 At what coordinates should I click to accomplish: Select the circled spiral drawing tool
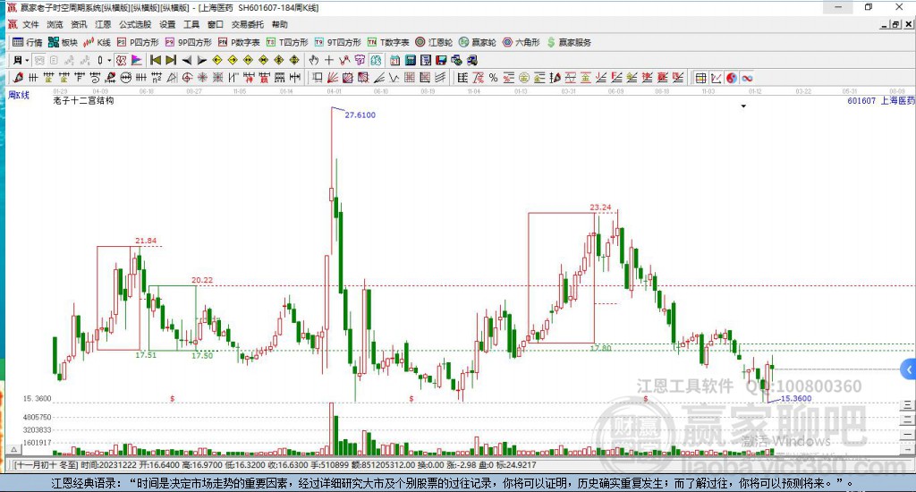pos(187,78)
